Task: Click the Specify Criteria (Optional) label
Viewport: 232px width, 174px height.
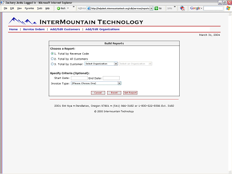Action: click(x=70, y=73)
